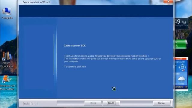Click the 'To continue, click next' text
This screenshot has height=108, width=192.
pyautogui.click(x=75, y=67)
